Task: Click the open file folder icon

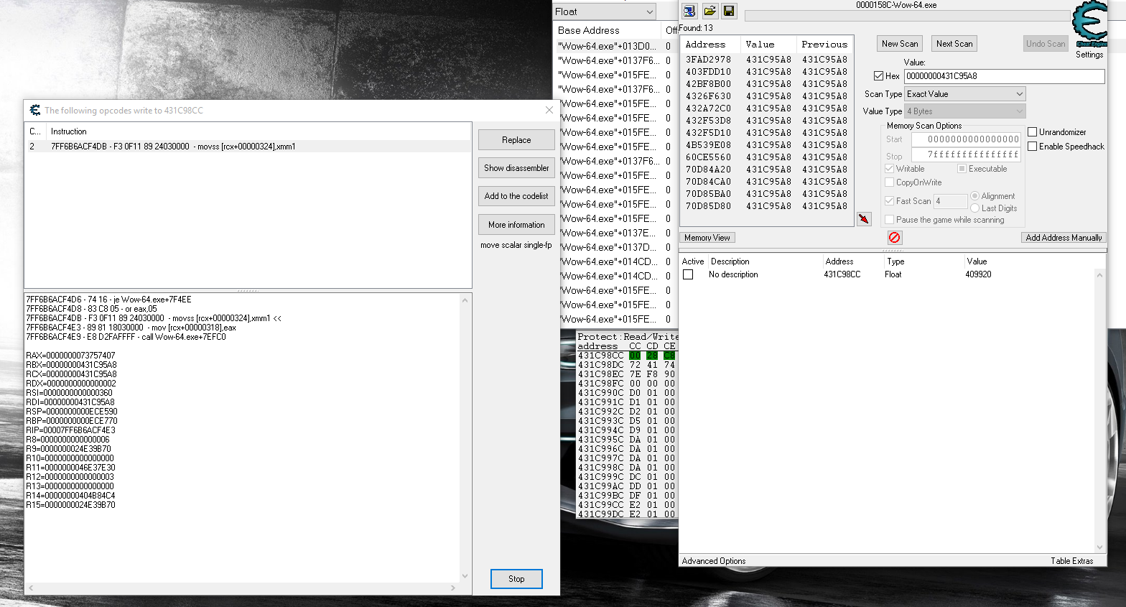Action: [x=709, y=11]
